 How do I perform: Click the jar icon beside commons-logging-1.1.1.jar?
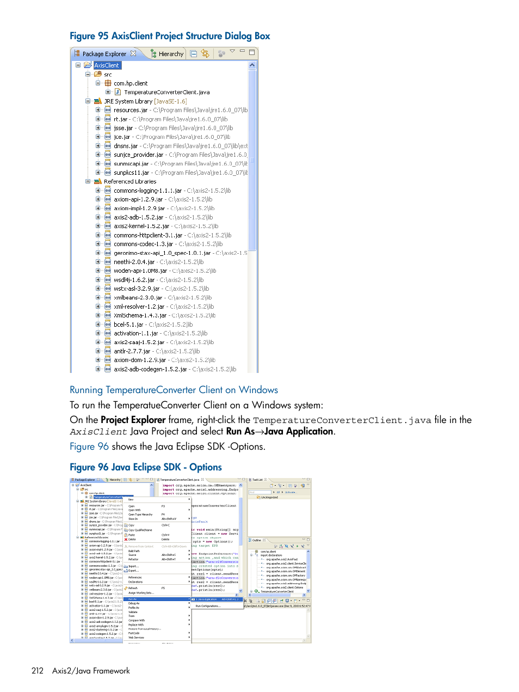pos(108,191)
